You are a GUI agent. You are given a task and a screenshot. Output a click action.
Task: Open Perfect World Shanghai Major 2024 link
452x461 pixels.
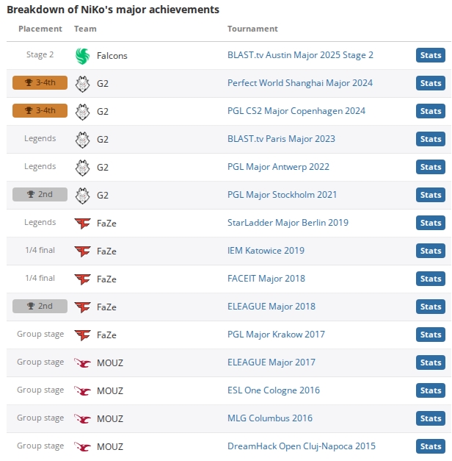point(300,83)
